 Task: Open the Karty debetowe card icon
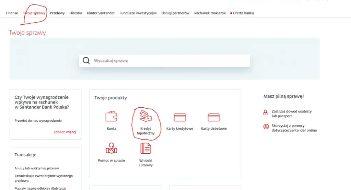click(213, 117)
